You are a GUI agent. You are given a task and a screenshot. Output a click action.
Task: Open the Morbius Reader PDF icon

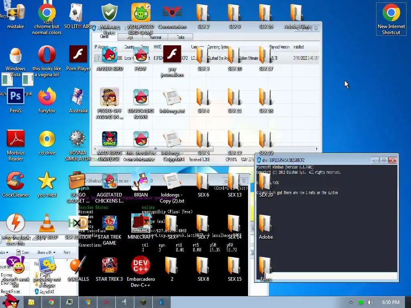point(16,139)
